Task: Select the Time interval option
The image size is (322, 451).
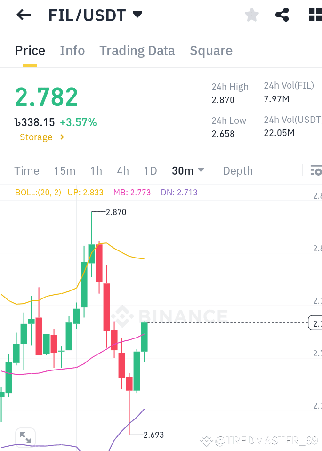Action: (x=26, y=170)
